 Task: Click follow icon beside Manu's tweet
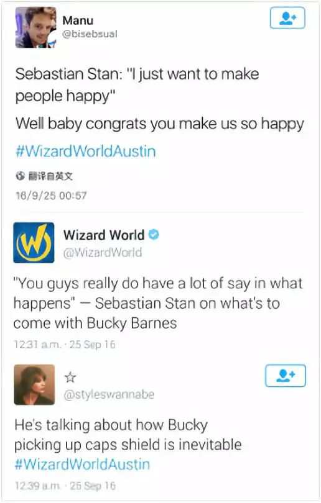[287, 18]
